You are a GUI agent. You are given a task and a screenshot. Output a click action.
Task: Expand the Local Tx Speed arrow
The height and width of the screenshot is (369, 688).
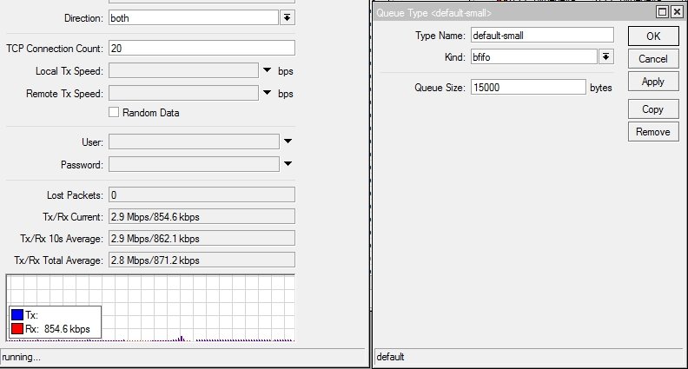click(268, 70)
